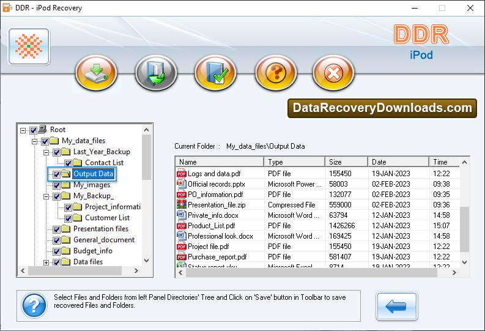Collapse the My_Backup_ node

pyautogui.click(x=46, y=196)
